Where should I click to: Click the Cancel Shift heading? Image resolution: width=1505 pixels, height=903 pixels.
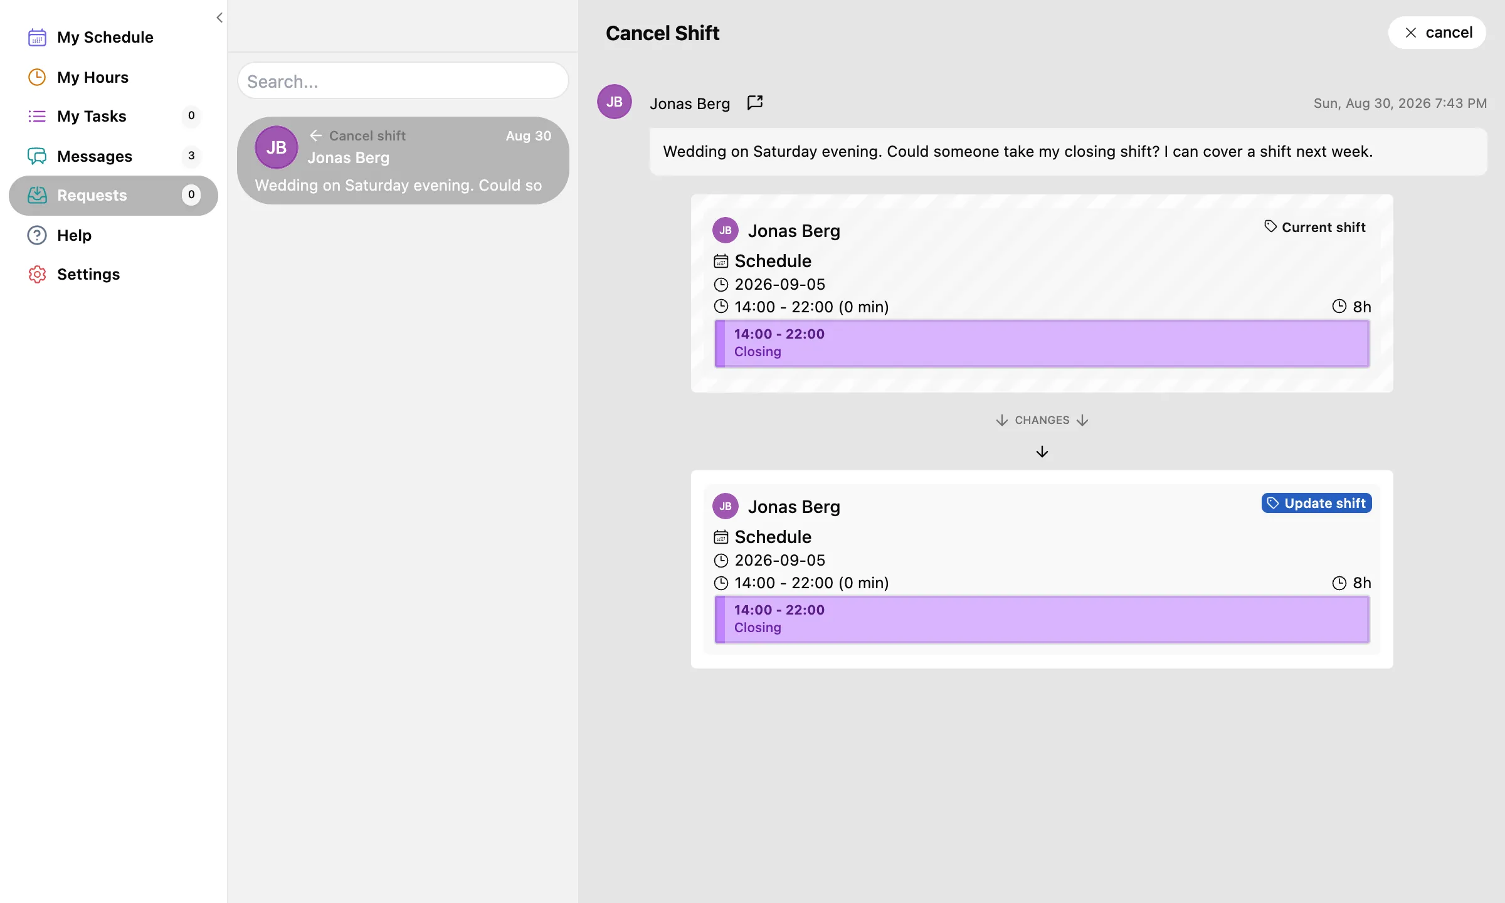coord(662,33)
